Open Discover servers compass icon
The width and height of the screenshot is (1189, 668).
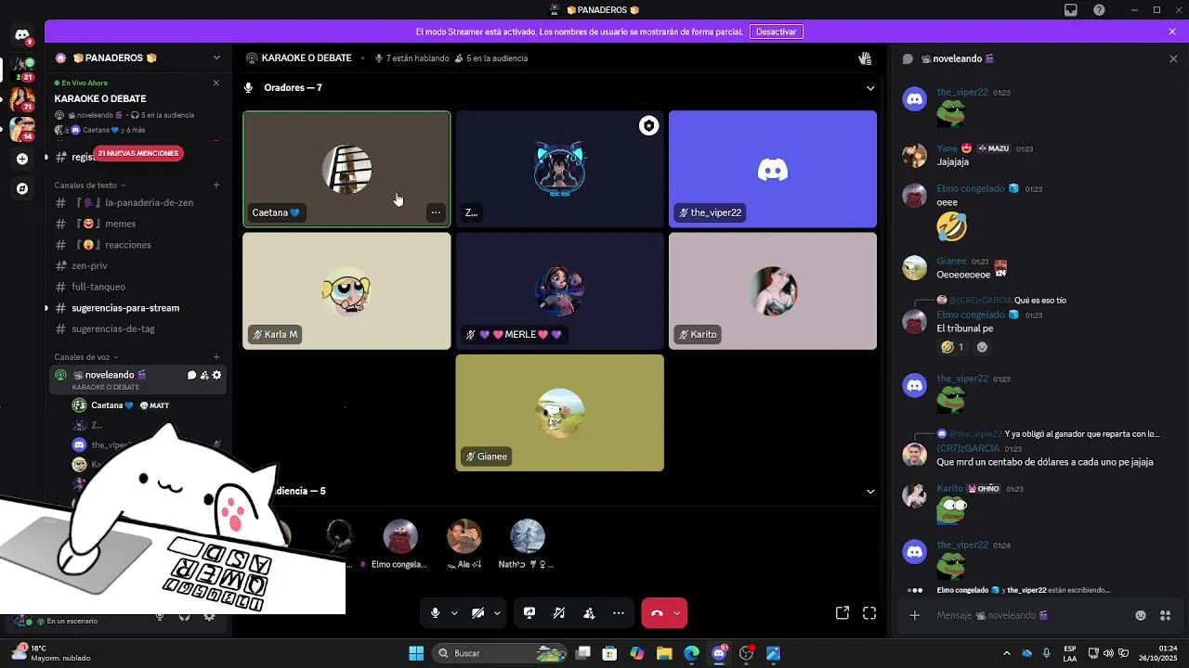(22, 188)
